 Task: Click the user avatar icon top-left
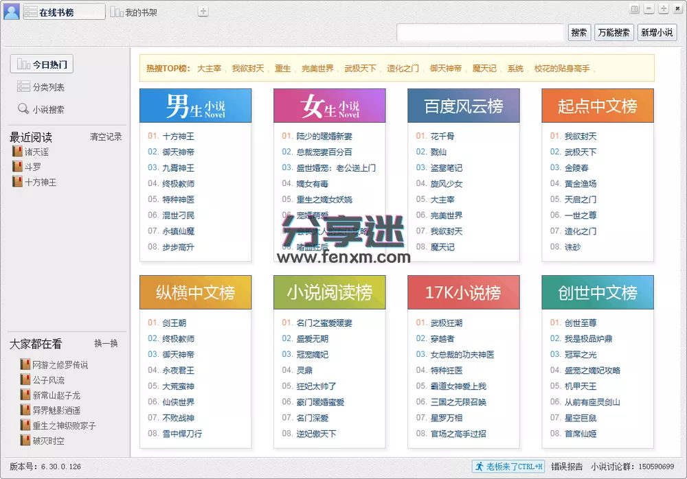click(10, 10)
